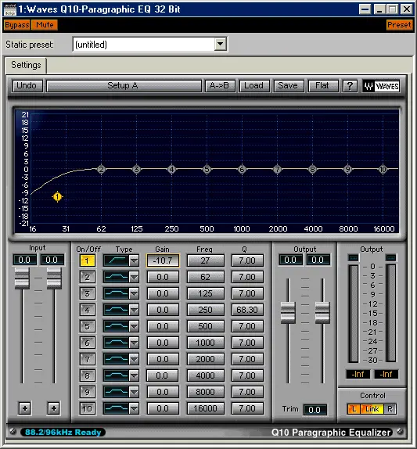Toggle the Mute button
Screen dimensions: 417x449
(x=45, y=25)
